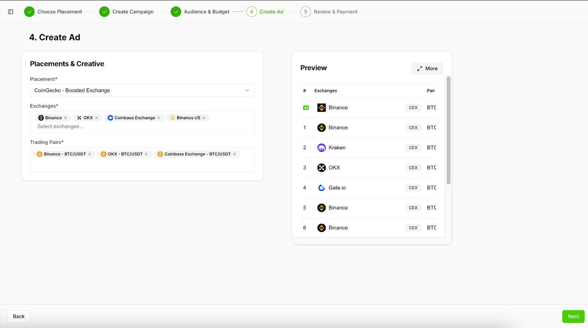Click the OKX logo in preview row 3
The height and width of the screenshot is (328, 588).
(x=322, y=168)
